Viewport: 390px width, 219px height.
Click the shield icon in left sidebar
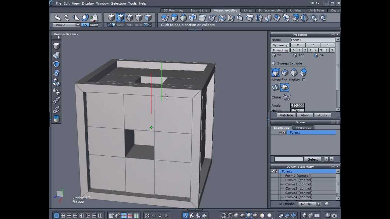[56, 64]
